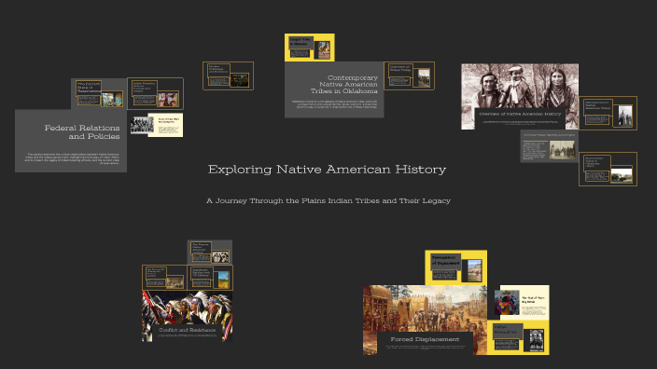Open the cream-colored slide with black-and-white group photo
Screen dimensions: 657x369
156,125
